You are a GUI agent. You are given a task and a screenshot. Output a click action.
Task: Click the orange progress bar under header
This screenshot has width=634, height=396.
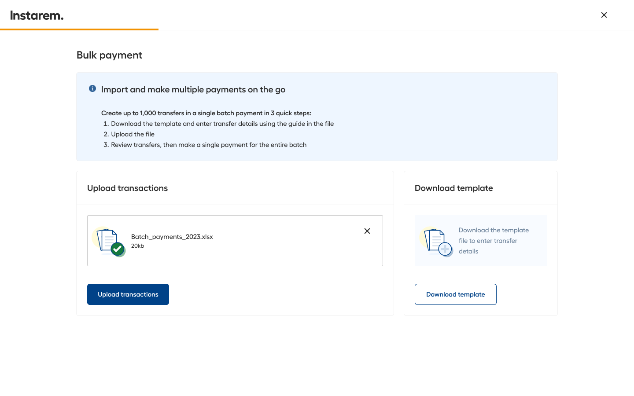click(79, 29)
